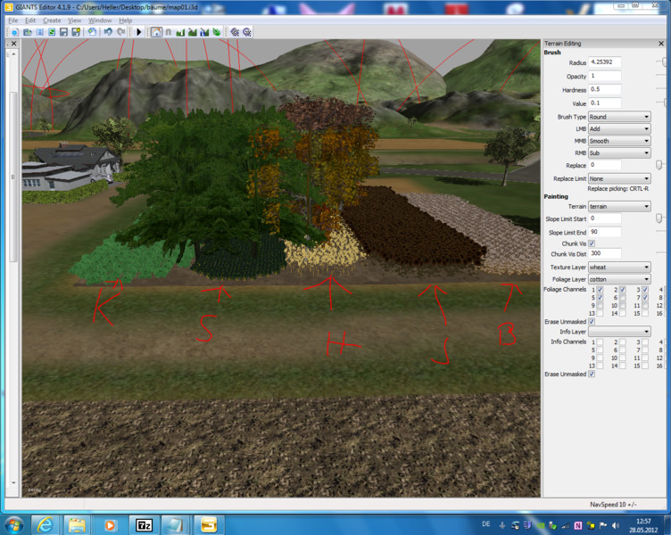Select the terrain foliage paint mode icon
Screen dimensions: 671x535
[x=217, y=32]
